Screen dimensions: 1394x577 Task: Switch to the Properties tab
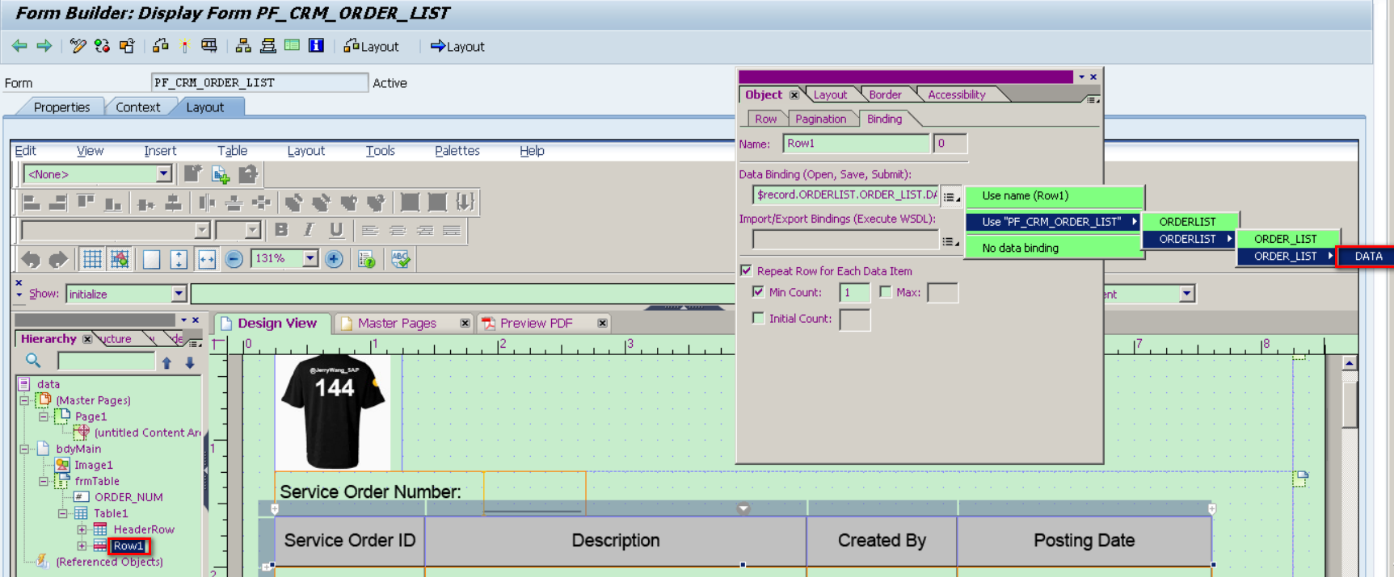point(61,107)
